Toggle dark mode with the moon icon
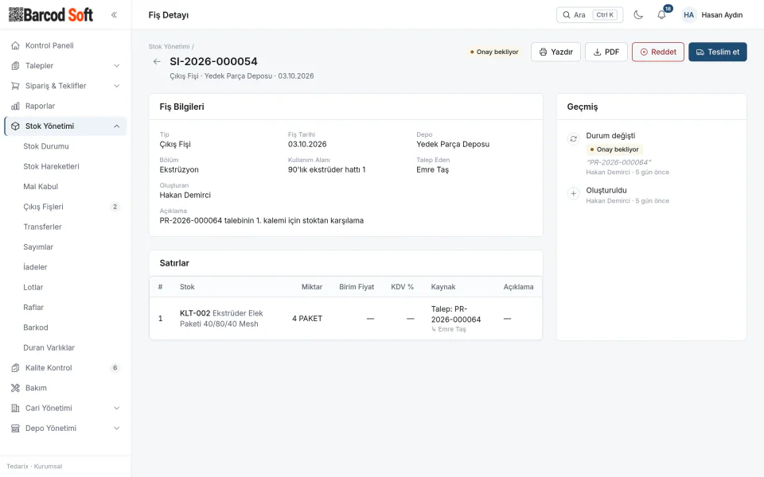The width and height of the screenshot is (764, 477). (638, 14)
